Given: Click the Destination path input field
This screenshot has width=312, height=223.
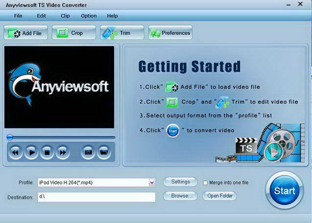Looking at the screenshot, I should click(96, 197).
